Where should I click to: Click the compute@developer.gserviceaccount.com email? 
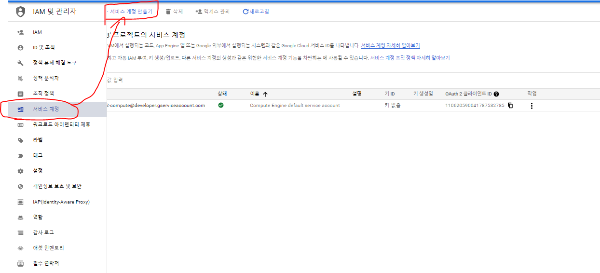coord(156,106)
